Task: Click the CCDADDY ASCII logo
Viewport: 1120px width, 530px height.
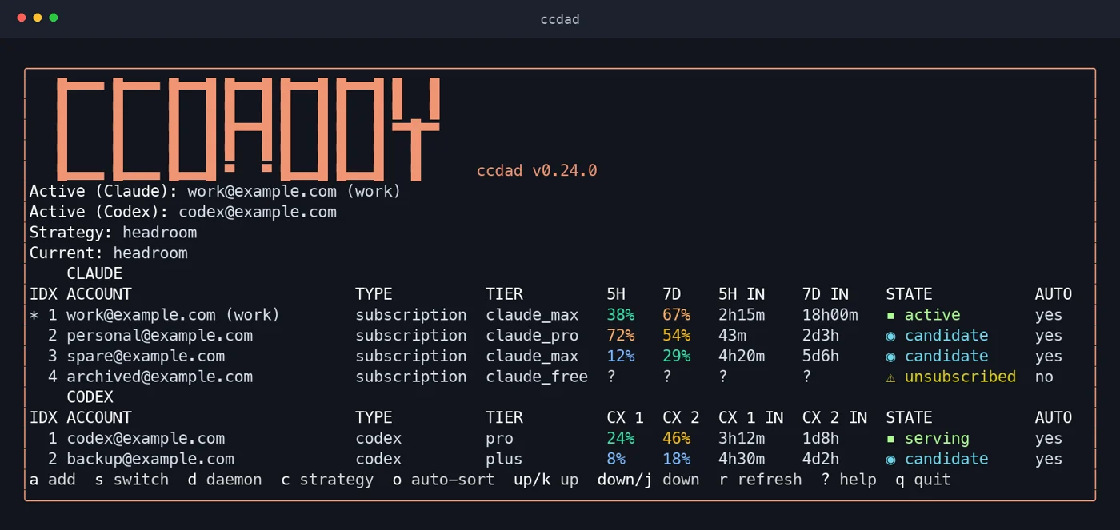Action: [248, 128]
